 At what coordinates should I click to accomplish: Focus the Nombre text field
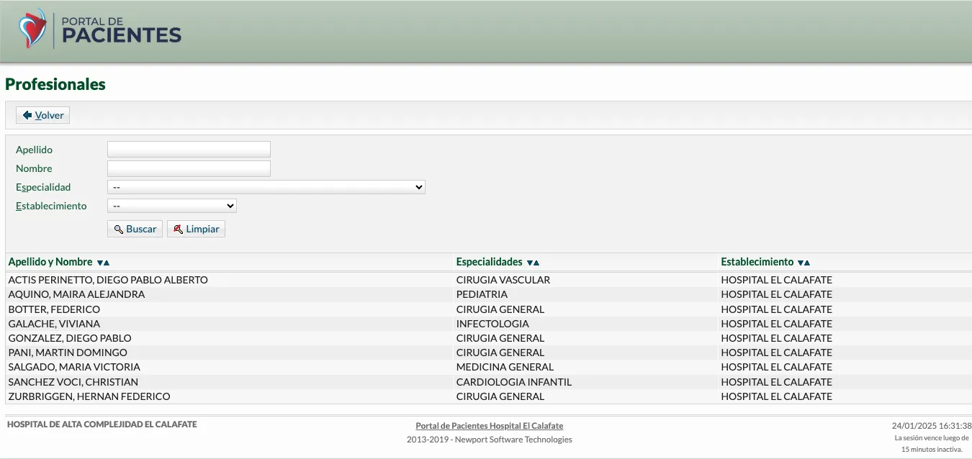(189, 168)
